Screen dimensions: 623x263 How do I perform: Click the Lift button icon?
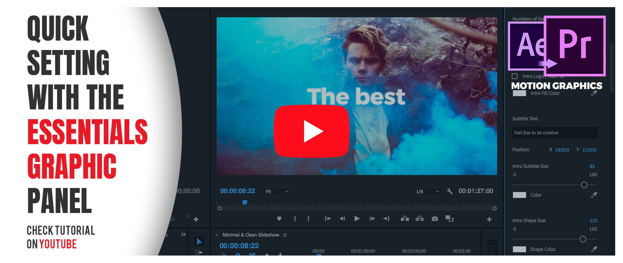405,219
